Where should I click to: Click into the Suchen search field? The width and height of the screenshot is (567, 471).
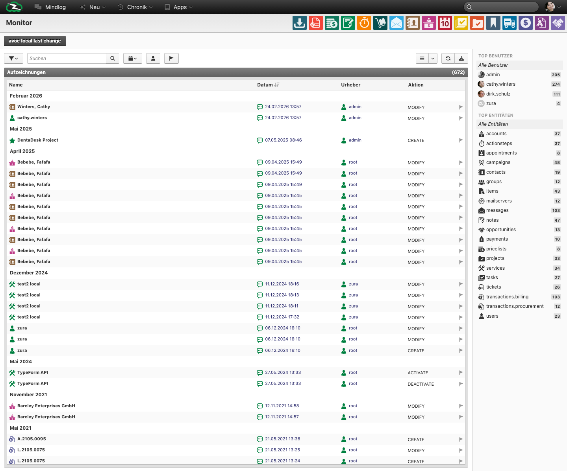[x=67, y=58]
